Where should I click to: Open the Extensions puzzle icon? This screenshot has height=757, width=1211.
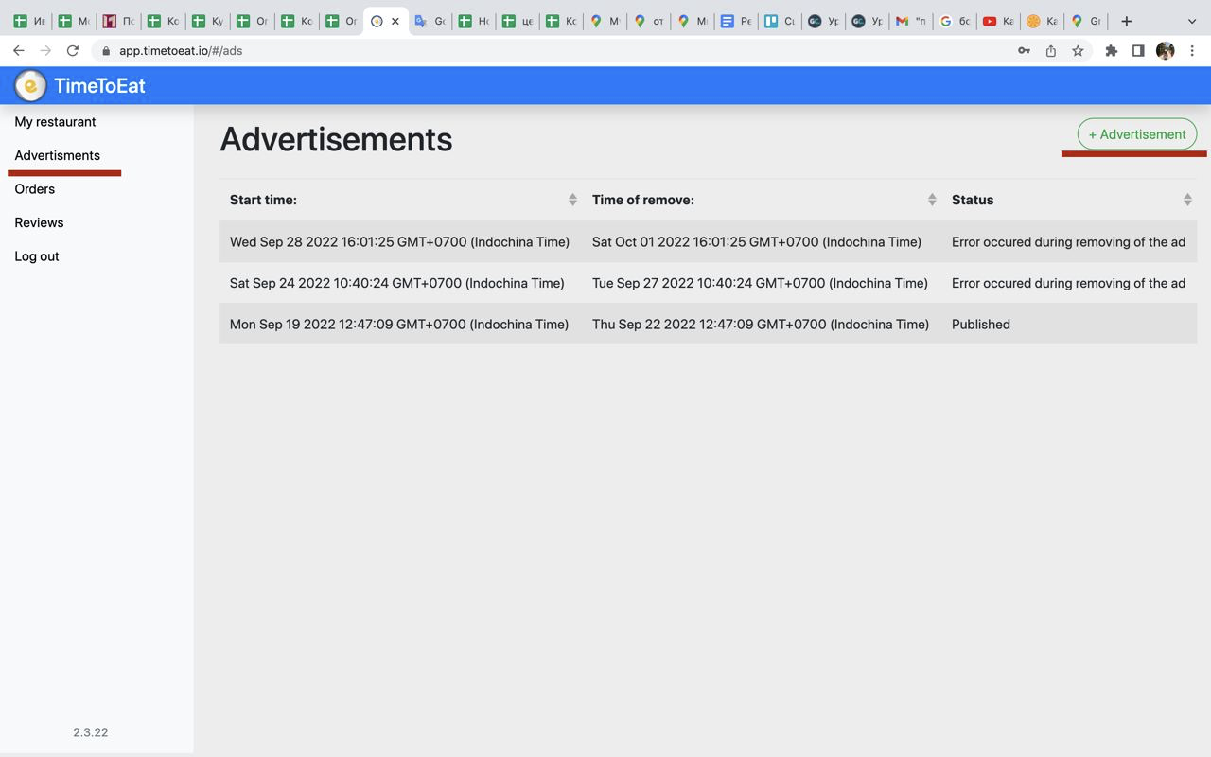pos(1112,51)
